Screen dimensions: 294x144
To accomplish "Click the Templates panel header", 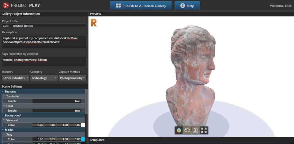I will (x=97, y=140).
